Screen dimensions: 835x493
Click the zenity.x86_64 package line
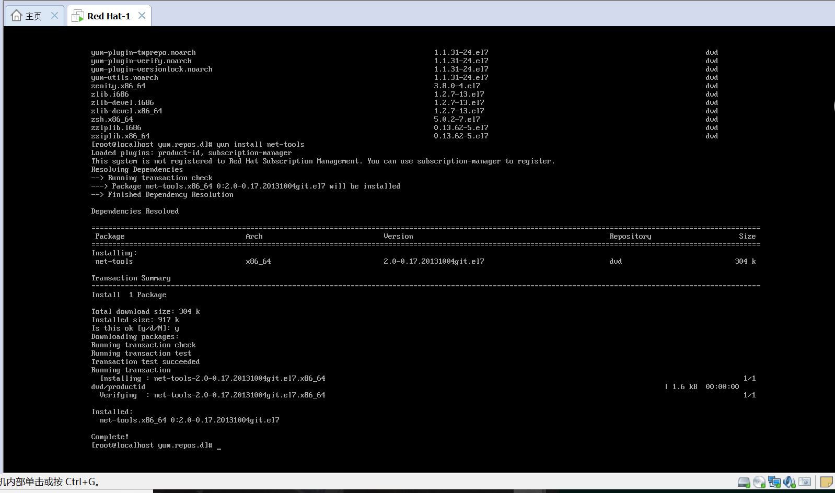coord(118,86)
